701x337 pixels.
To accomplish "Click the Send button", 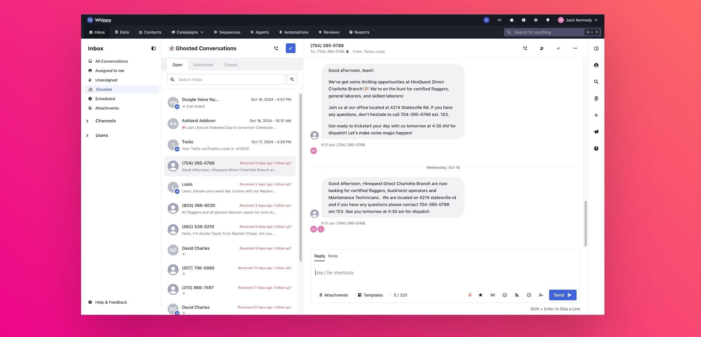I will (562, 295).
